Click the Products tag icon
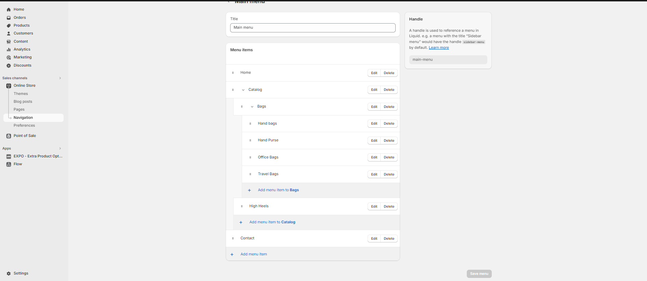Viewport: 647px width, 281px height. tap(9, 26)
